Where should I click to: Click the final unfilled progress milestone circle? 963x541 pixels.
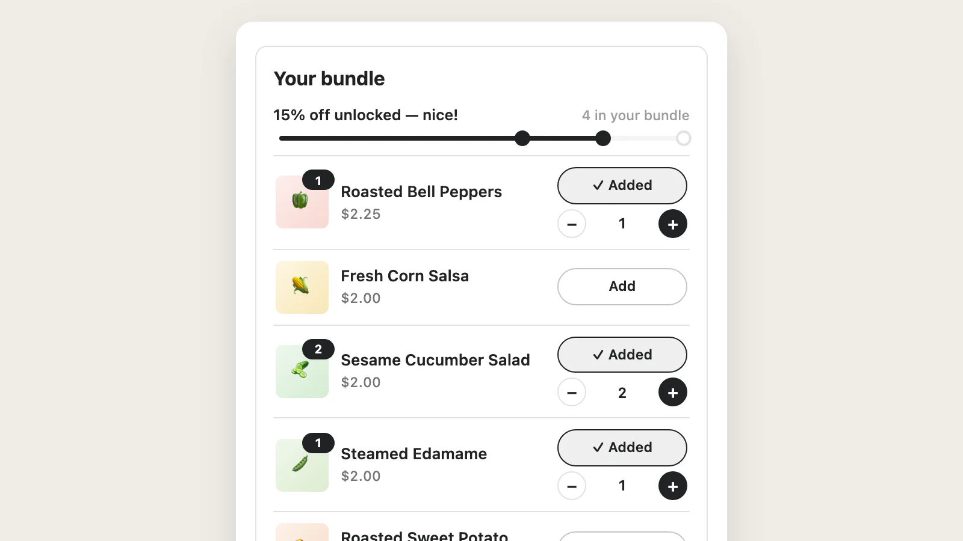click(x=684, y=138)
